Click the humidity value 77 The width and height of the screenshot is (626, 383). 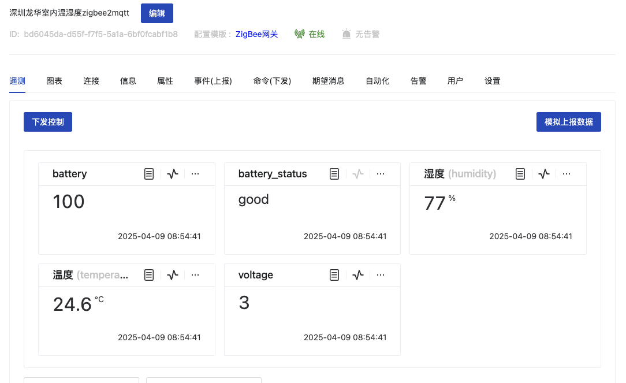(x=435, y=203)
